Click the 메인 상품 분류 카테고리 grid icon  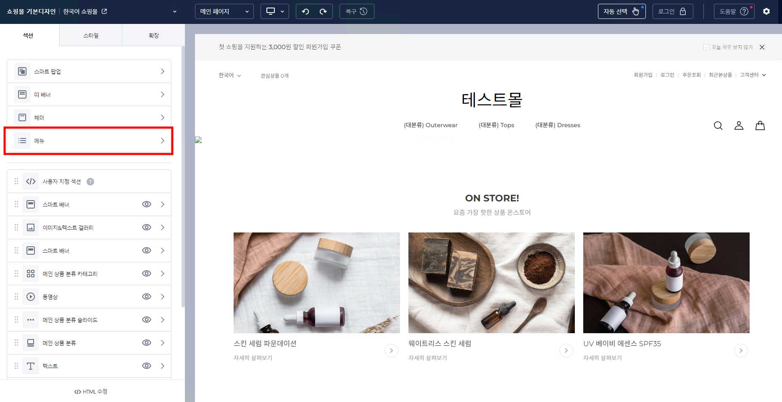tap(31, 274)
